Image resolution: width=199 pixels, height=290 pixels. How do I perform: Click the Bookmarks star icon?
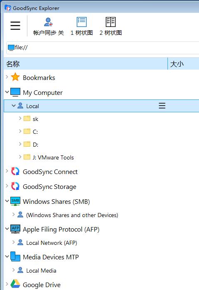point(15,77)
